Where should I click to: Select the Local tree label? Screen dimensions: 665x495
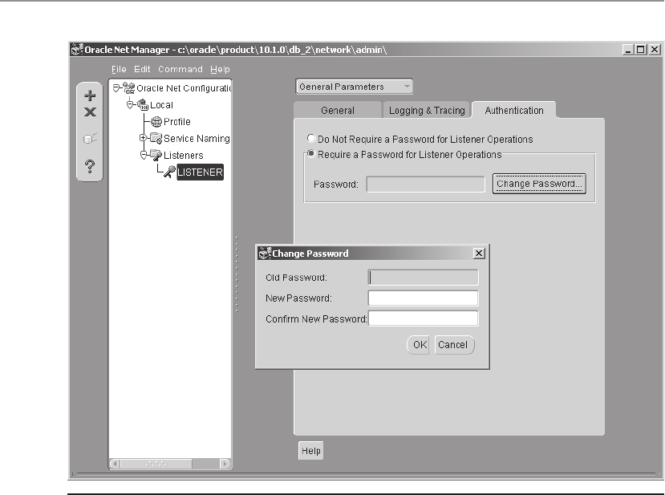161,105
